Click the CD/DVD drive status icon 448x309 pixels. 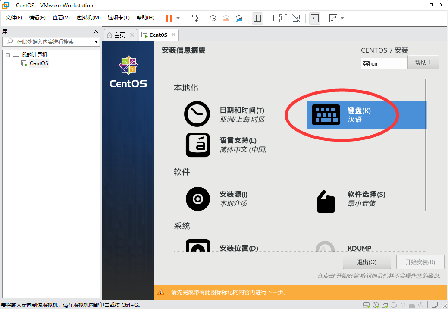376,305
